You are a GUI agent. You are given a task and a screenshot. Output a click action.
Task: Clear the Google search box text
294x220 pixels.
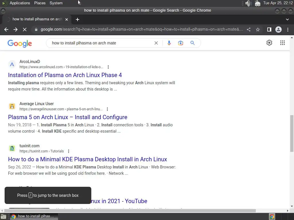point(156,43)
